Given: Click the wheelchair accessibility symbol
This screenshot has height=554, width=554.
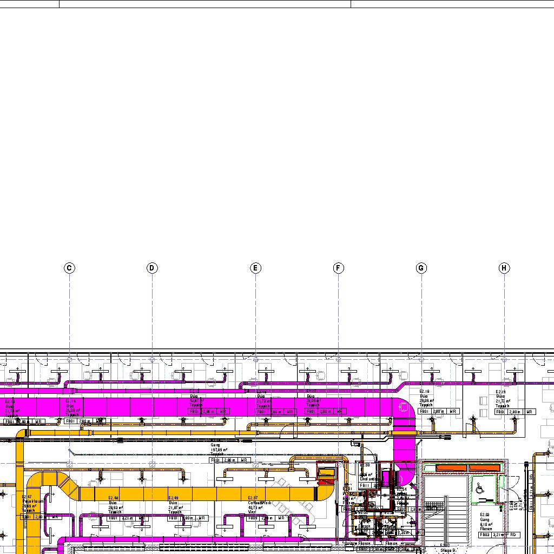Looking at the screenshot, I should point(479,488).
